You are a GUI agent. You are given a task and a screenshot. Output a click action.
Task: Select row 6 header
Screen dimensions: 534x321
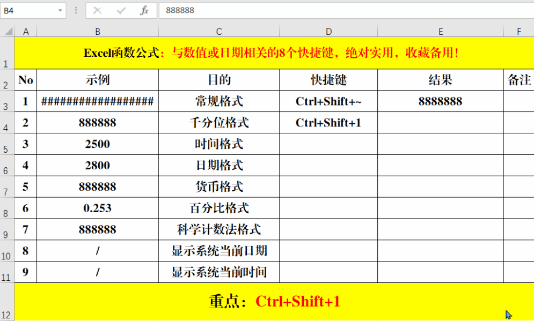pyautogui.click(x=7, y=166)
